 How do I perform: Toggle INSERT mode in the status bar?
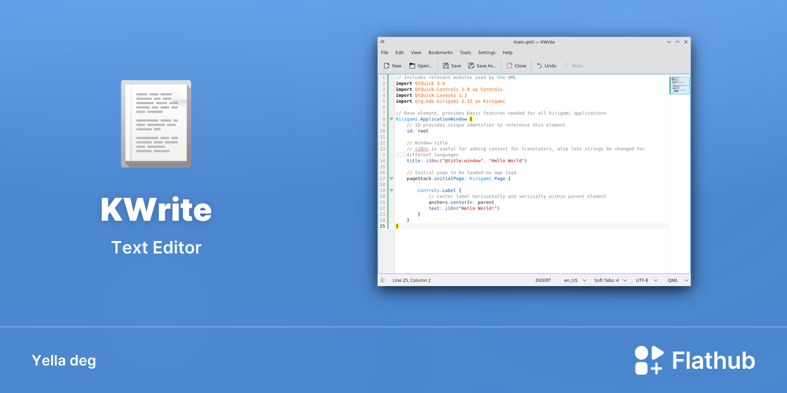[x=543, y=280]
